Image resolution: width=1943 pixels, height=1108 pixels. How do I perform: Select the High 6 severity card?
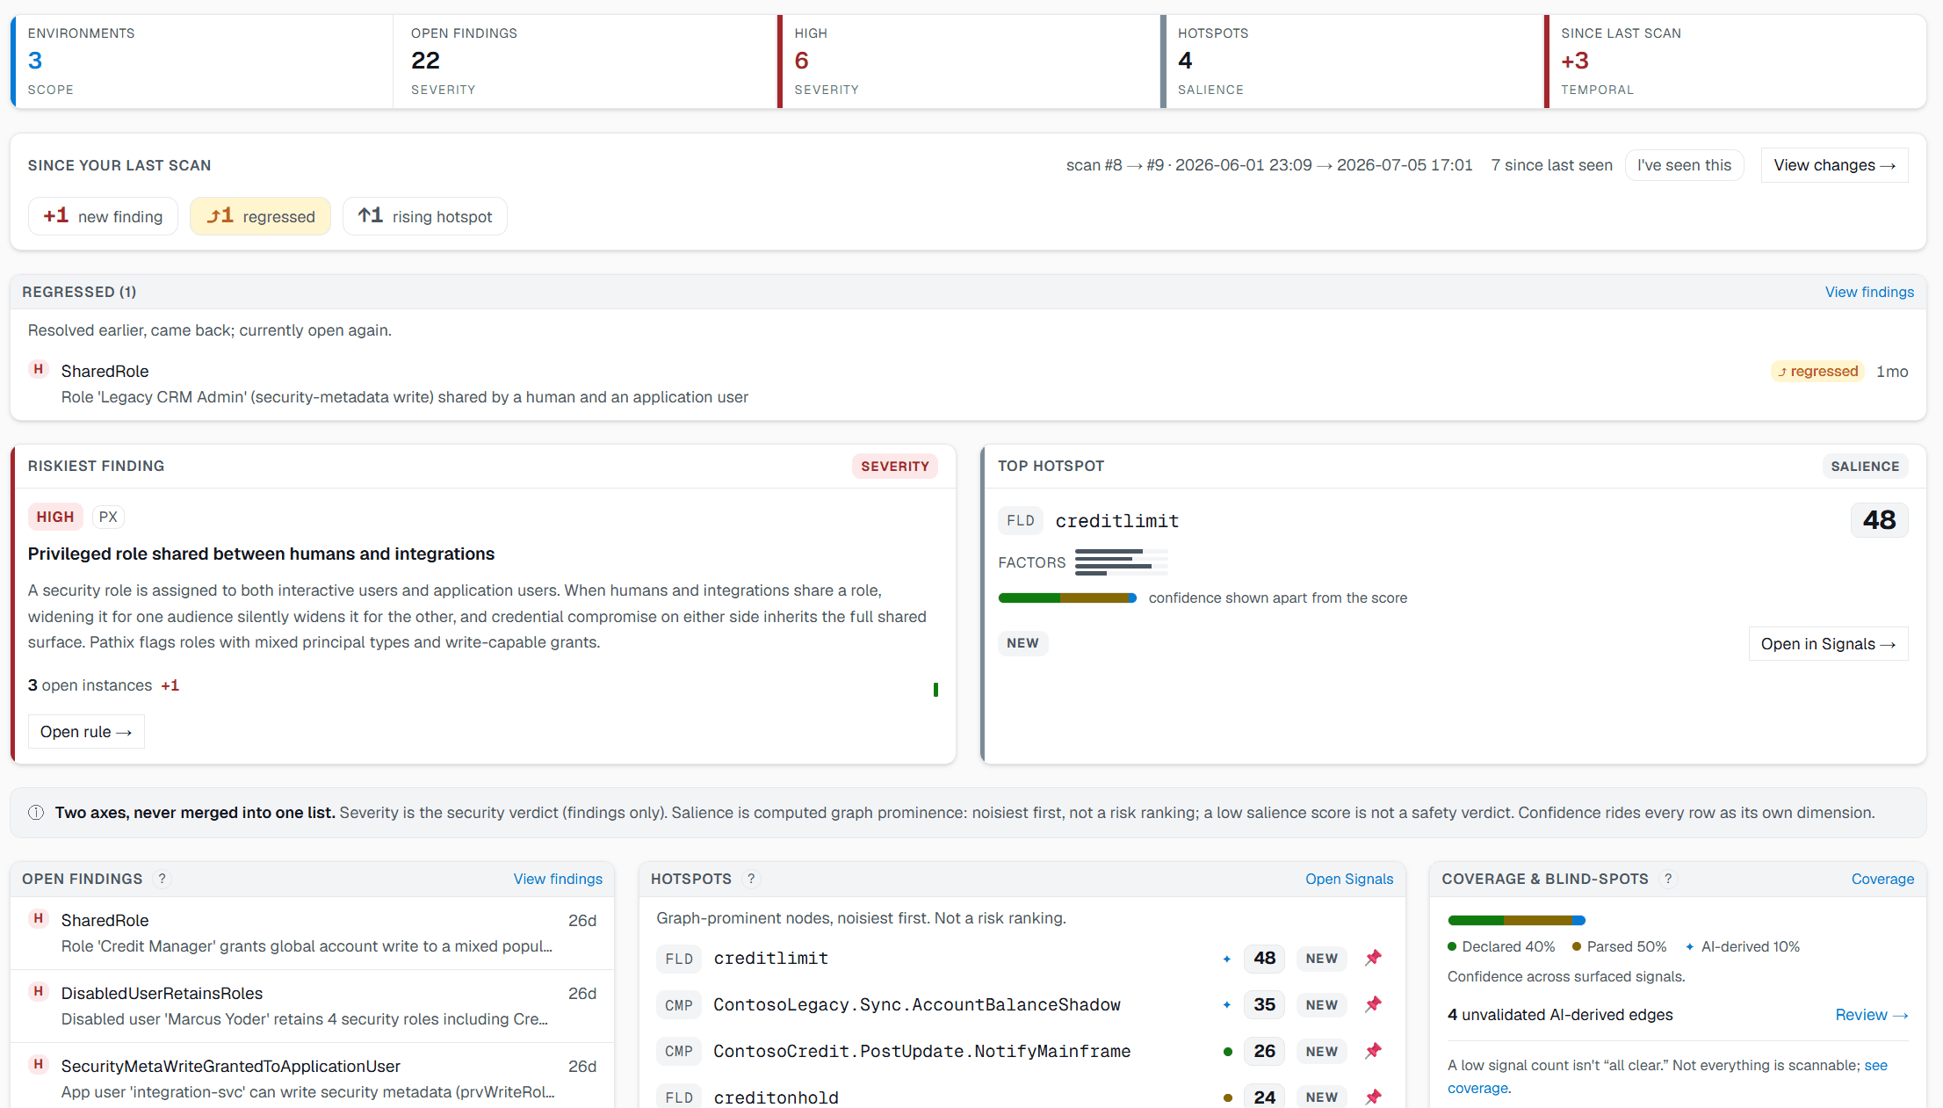coord(969,62)
